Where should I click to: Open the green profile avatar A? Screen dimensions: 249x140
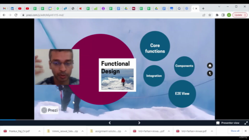coord(229,15)
